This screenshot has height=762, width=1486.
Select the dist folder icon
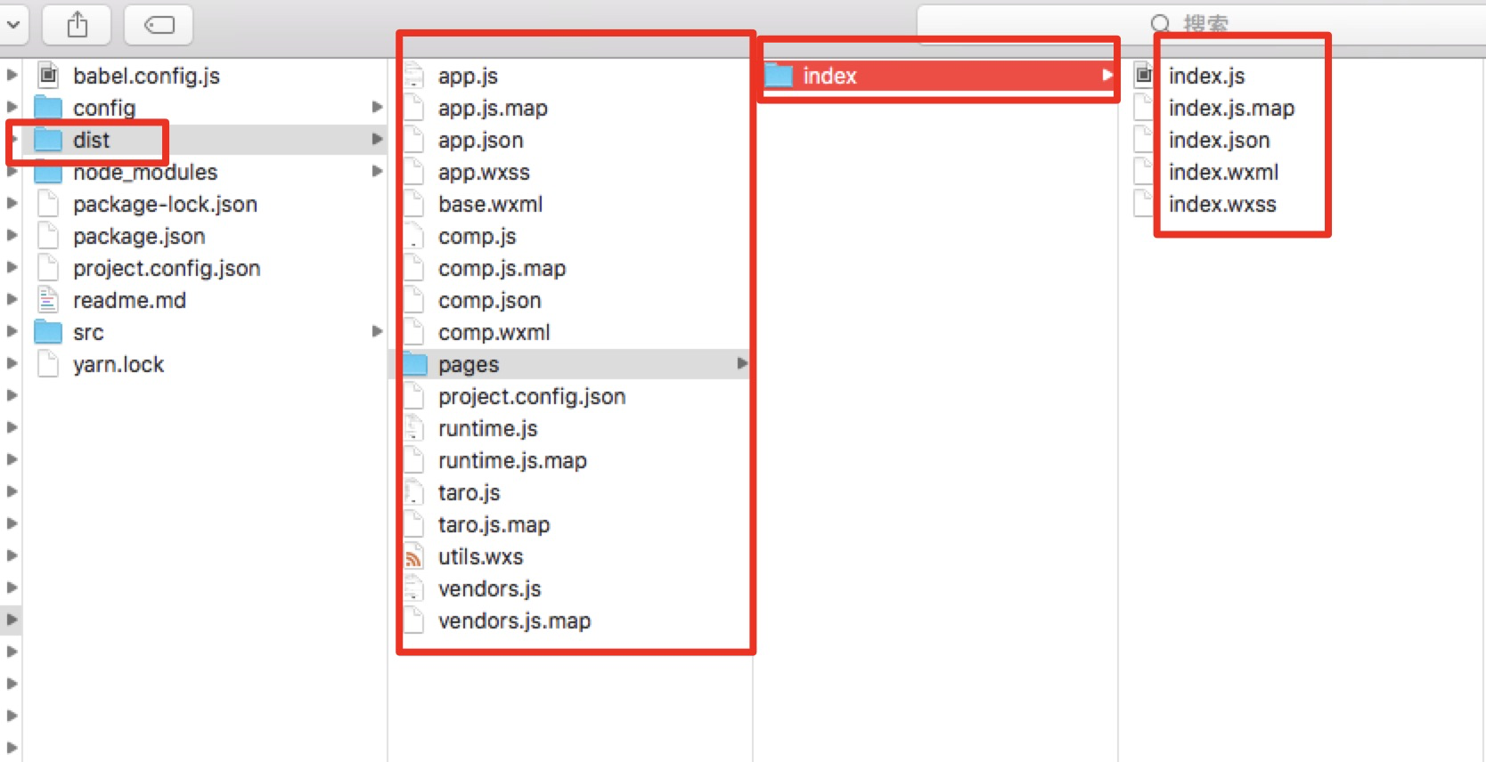[x=48, y=140]
